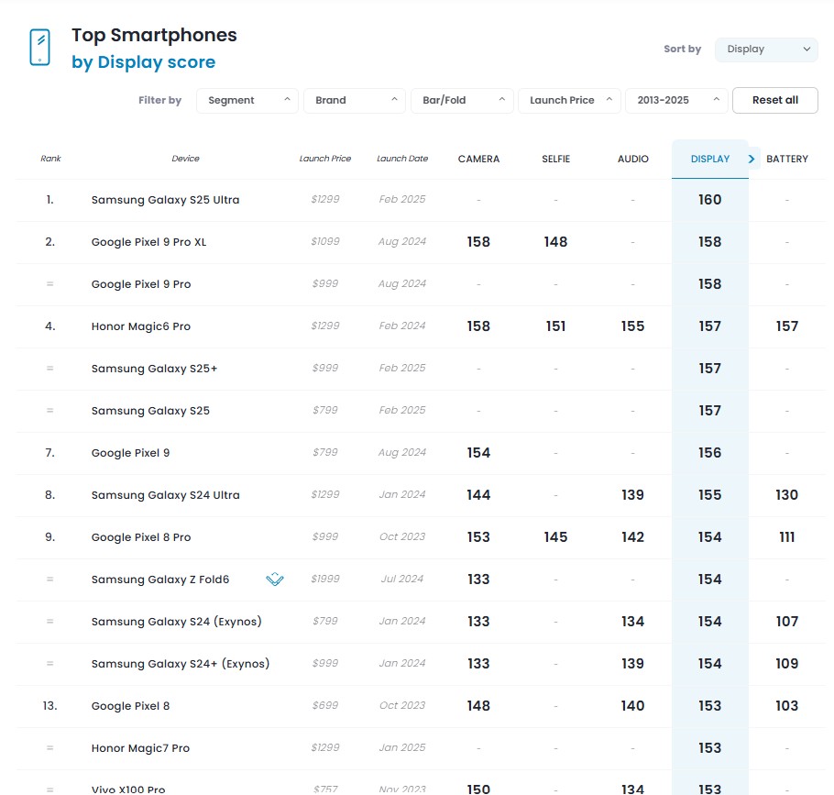Click Galaxy S24+ (Exynos) battery score 109
This screenshot has width=834, height=795.
coord(787,664)
